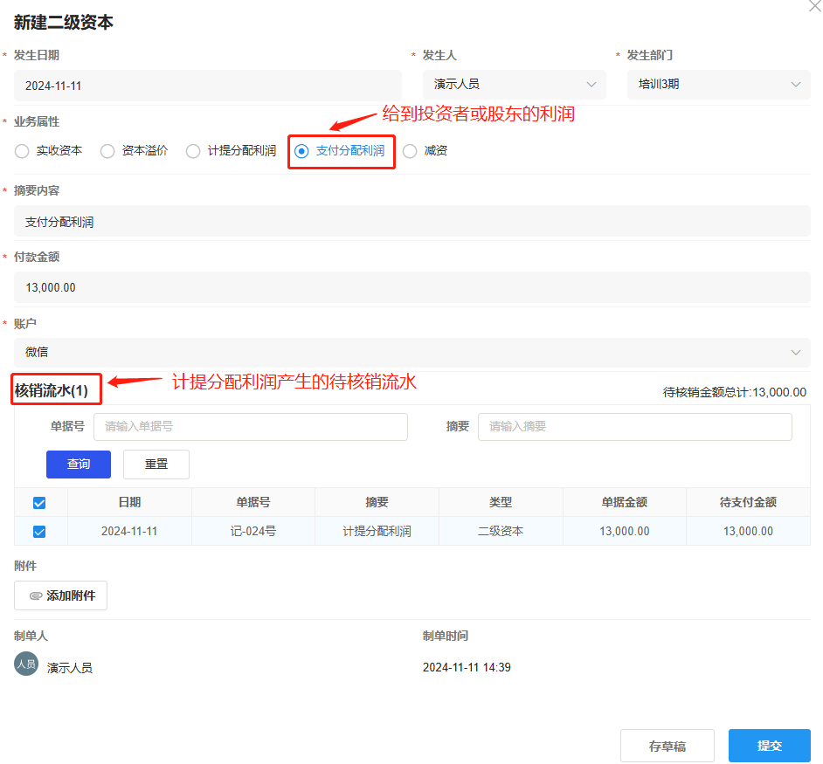Image resolution: width=823 pixels, height=764 pixels.
Task: Choose the 减资 radio option
Action: (410, 151)
